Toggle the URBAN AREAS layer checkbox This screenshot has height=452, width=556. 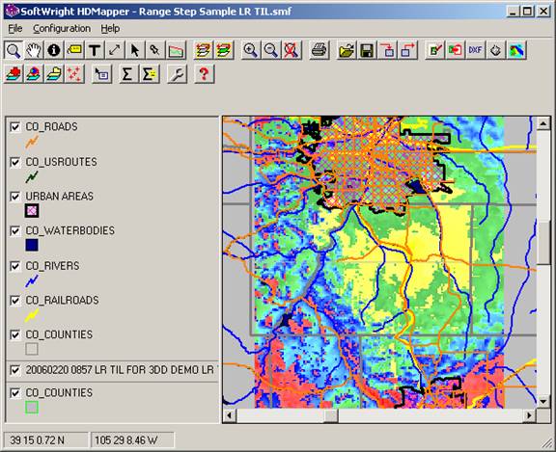[x=14, y=197]
